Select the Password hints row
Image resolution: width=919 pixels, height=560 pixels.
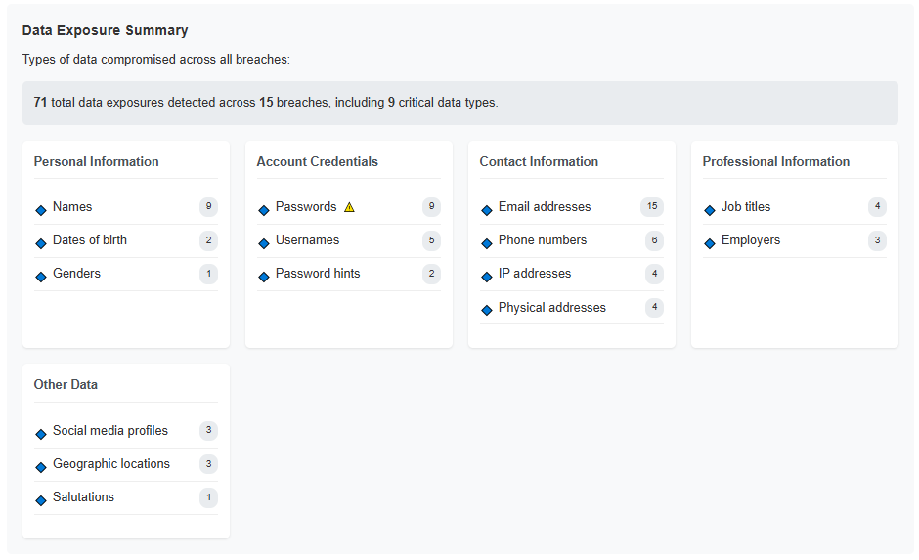(x=349, y=275)
